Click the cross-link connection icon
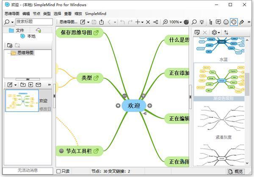Screen dimensions: 254x177 pyautogui.click(x=156, y=22)
